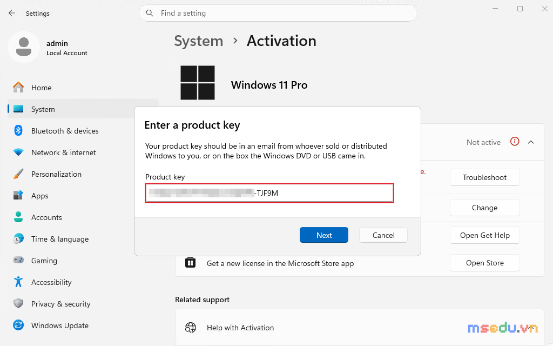Open the Accounts menu item

[46, 217]
